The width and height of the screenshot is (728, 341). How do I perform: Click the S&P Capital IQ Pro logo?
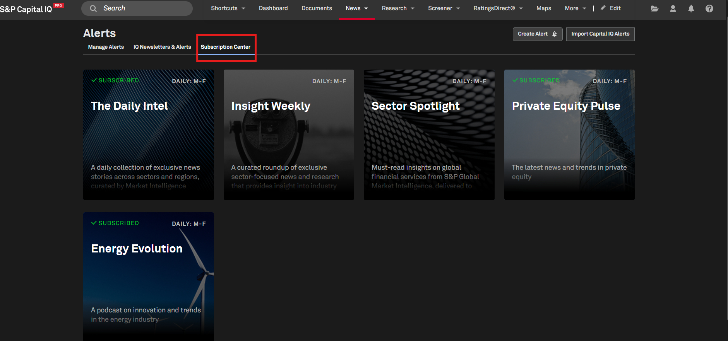[x=27, y=9]
